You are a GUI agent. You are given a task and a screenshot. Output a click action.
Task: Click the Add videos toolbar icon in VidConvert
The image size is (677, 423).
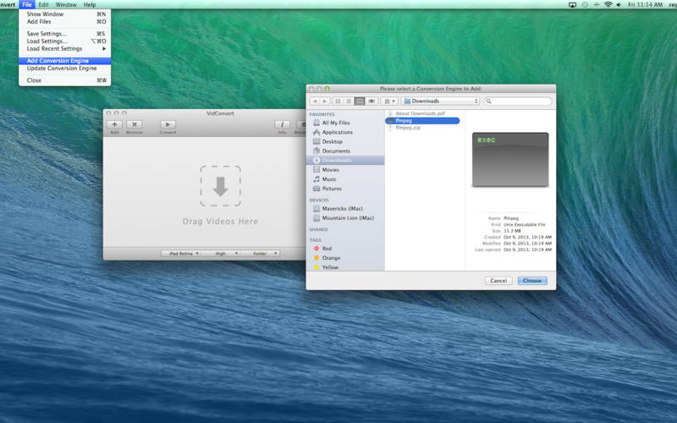pos(114,124)
